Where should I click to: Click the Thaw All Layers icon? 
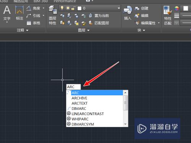pos(76,23)
